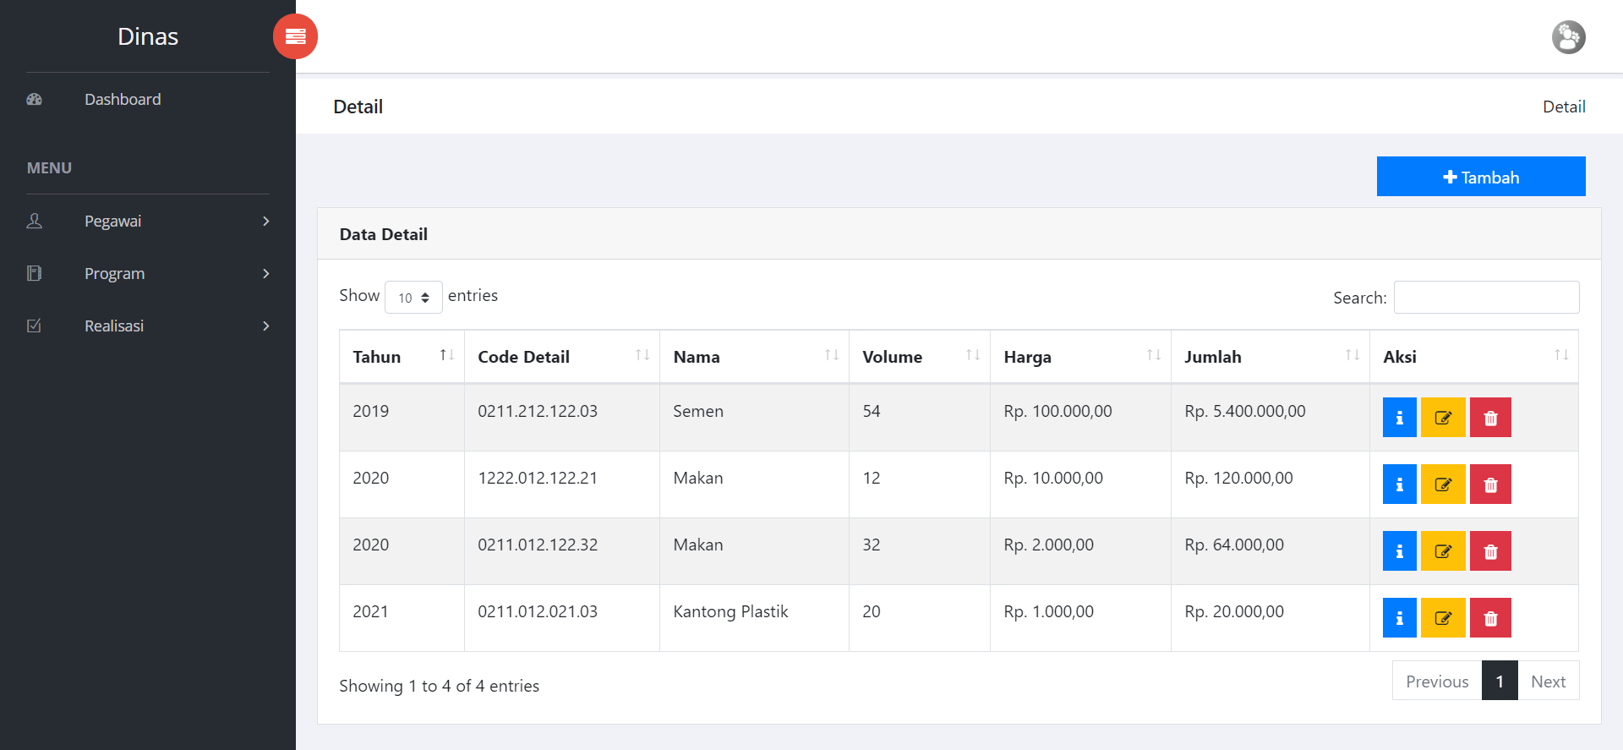Edit the Kantong Plastik entry

click(1442, 618)
